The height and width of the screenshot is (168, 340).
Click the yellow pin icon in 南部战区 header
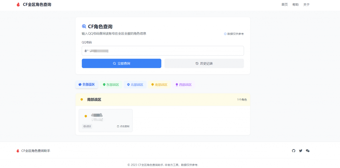point(82,100)
